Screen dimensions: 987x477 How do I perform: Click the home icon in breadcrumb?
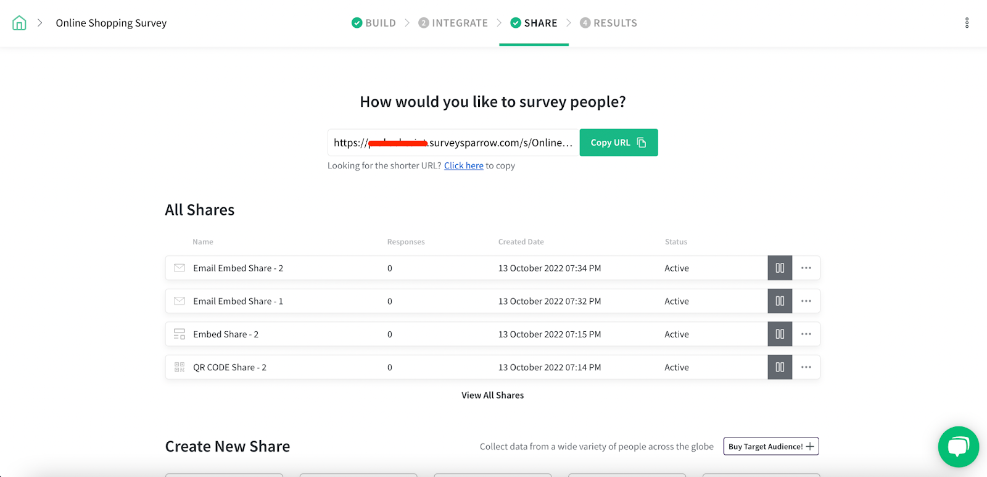click(x=19, y=23)
